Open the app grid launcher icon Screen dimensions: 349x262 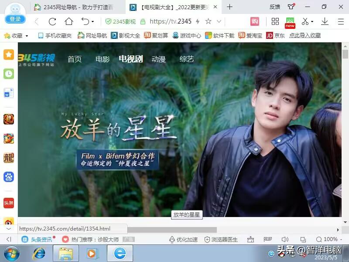coord(275,21)
